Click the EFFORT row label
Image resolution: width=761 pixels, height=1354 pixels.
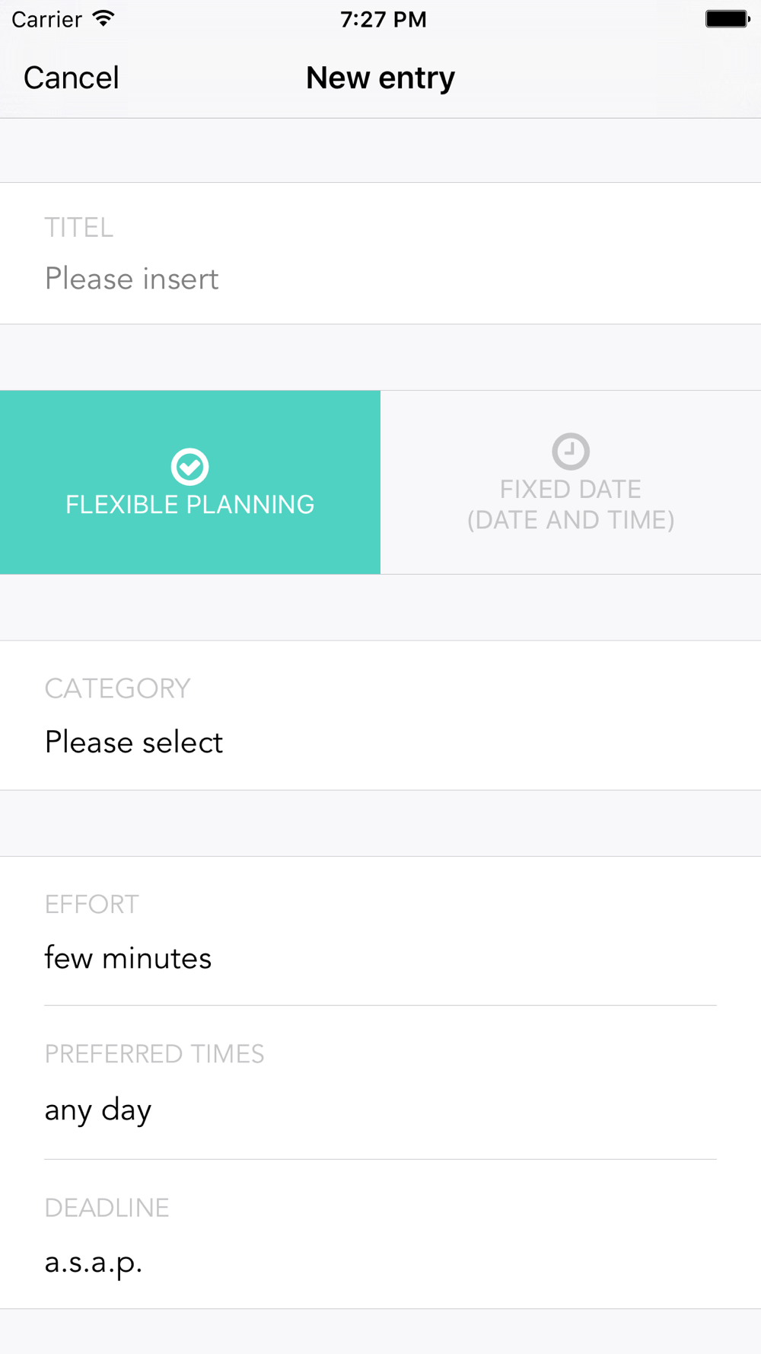pyautogui.click(x=91, y=904)
